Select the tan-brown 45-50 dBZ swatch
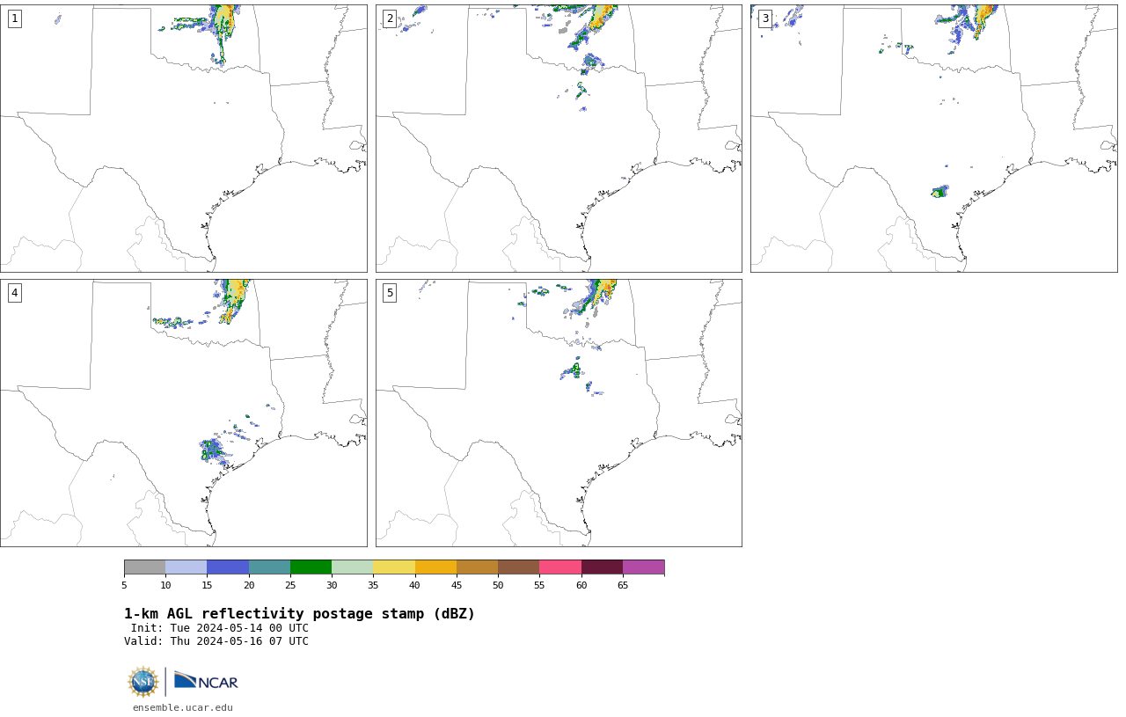 point(477,567)
